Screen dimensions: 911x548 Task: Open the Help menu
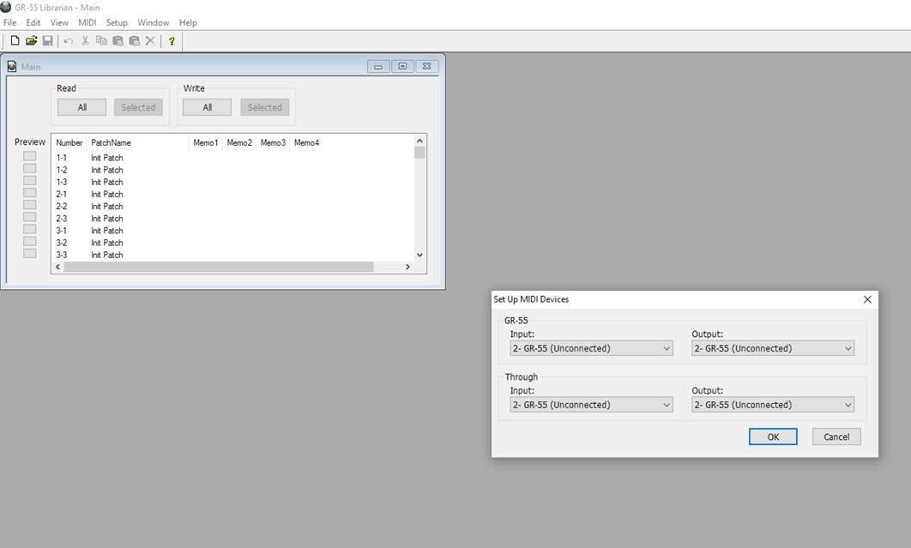pos(188,22)
